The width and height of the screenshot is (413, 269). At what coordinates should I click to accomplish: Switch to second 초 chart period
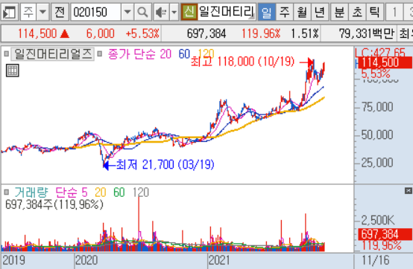[357, 12]
